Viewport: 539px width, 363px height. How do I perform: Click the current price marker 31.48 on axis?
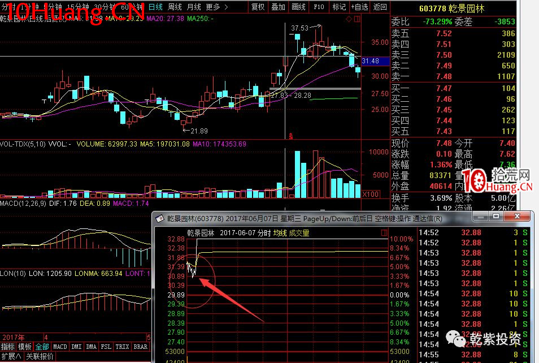click(x=375, y=61)
